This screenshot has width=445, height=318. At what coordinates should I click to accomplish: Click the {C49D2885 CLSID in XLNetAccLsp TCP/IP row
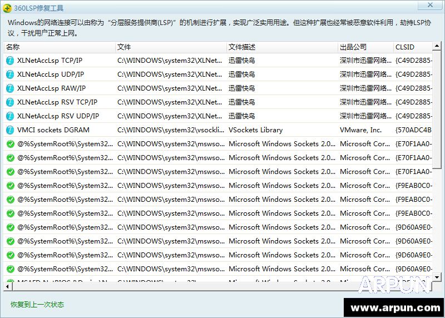click(x=414, y=61)
